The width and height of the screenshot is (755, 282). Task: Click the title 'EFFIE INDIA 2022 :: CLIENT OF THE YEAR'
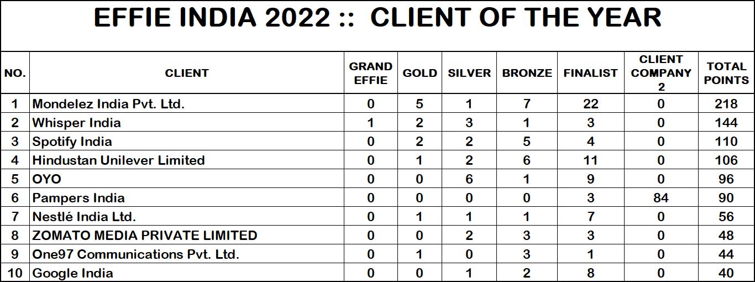point(377,19)
